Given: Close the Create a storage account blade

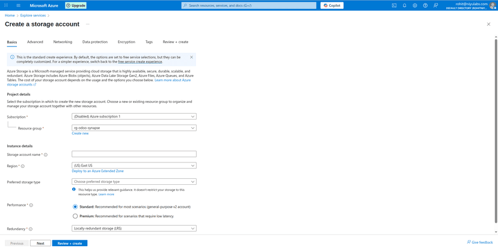Looking at the screenshot, I should pos(488,24).
